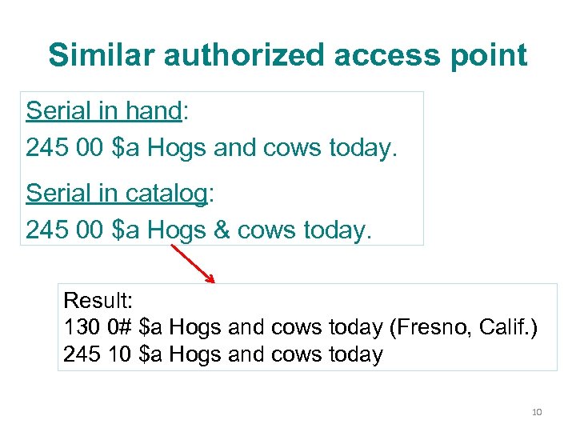576x432 pixels.
Task: Select the "Hogs and cows today." line under Serial in hand
Action: click(211, 148)
